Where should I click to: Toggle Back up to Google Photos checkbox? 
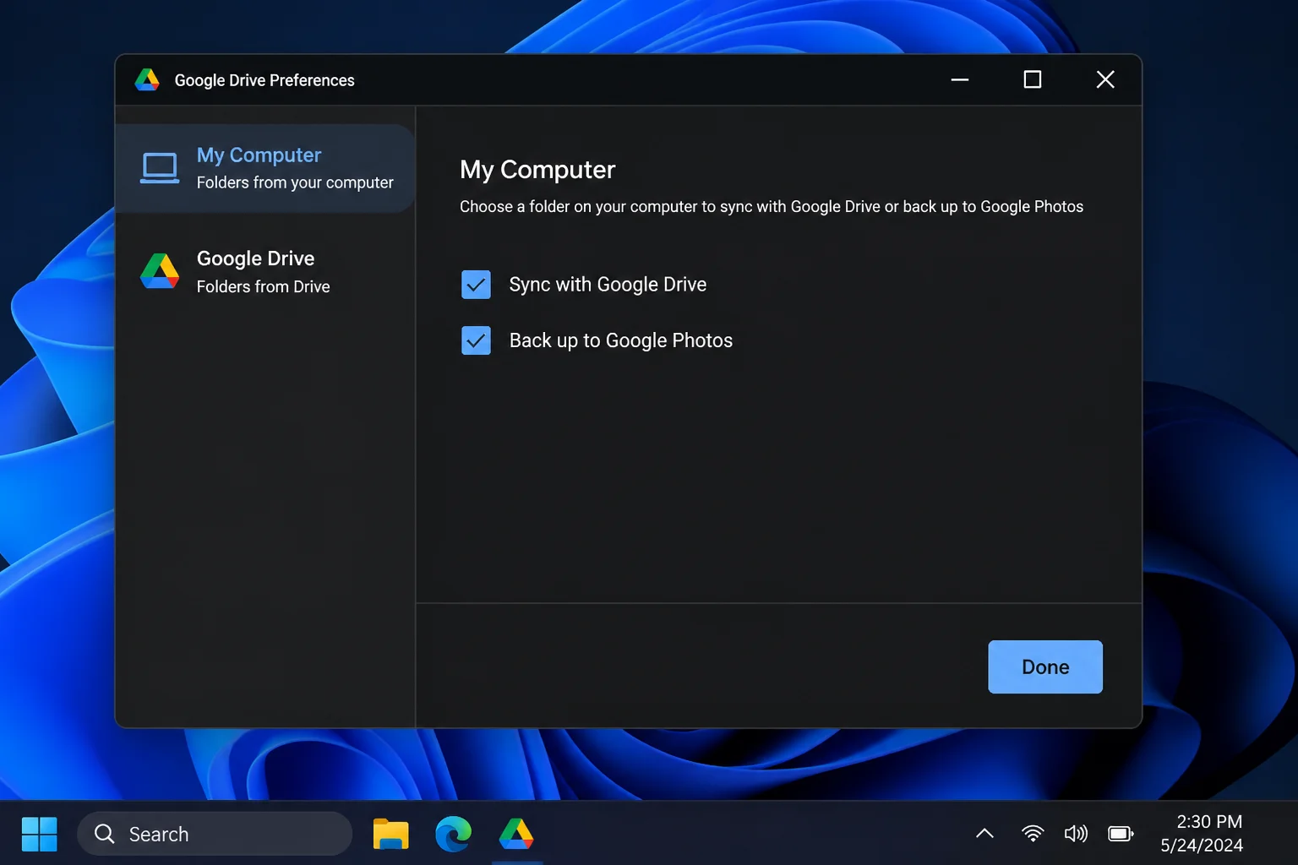[476, 340]
